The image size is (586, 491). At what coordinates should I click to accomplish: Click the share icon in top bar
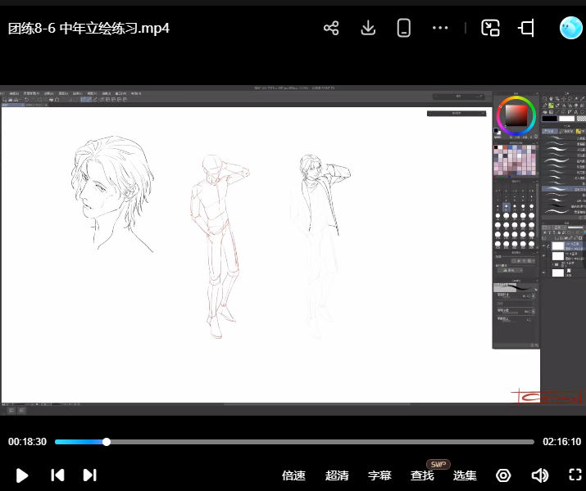(x=331, y=29)
